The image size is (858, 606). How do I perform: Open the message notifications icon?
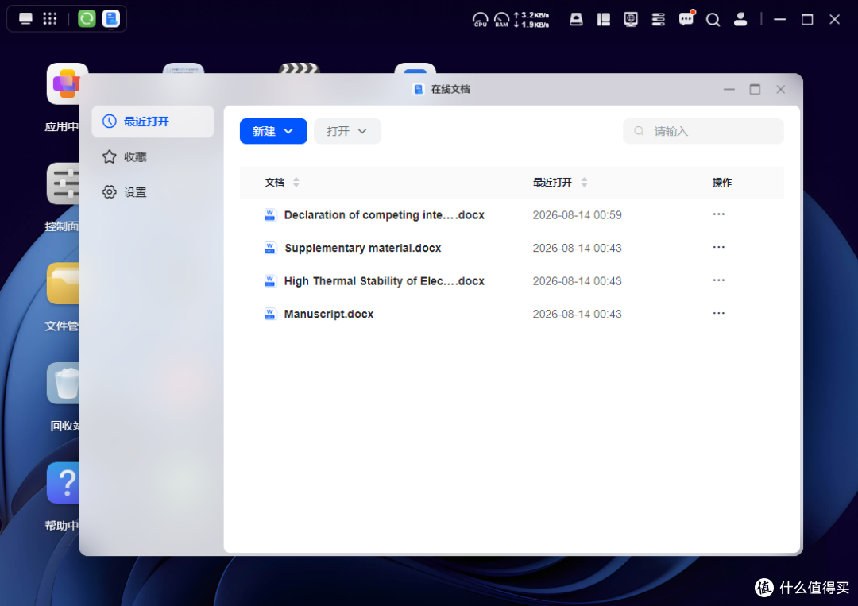[686, 19]
